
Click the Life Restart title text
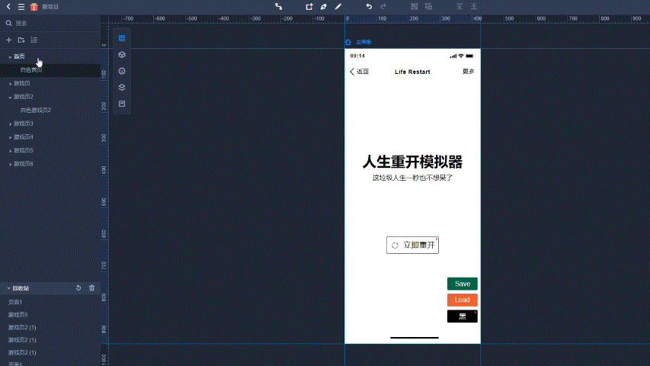[x=412, y=72]
